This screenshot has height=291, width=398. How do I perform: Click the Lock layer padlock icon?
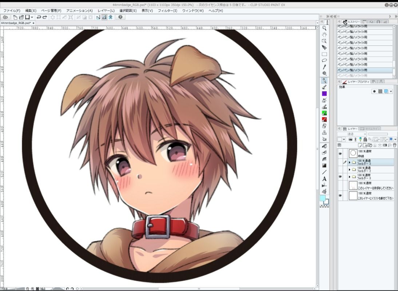365,139
